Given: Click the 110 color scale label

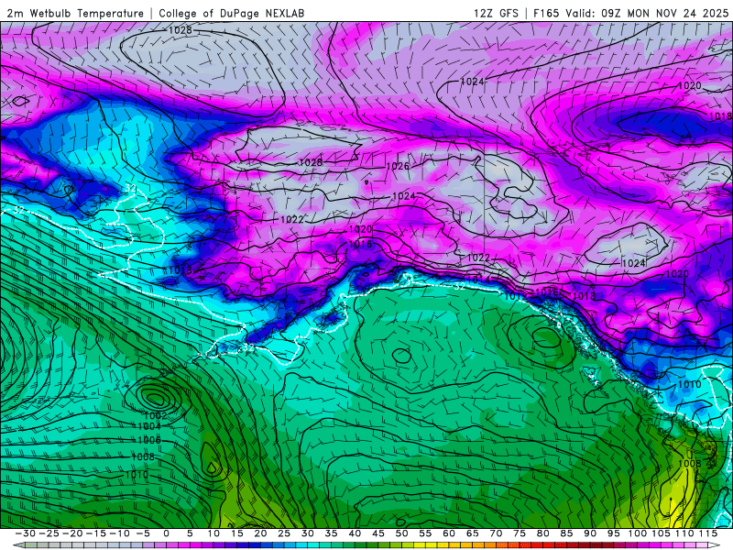Looking at the screenshot, I should 684,533.
